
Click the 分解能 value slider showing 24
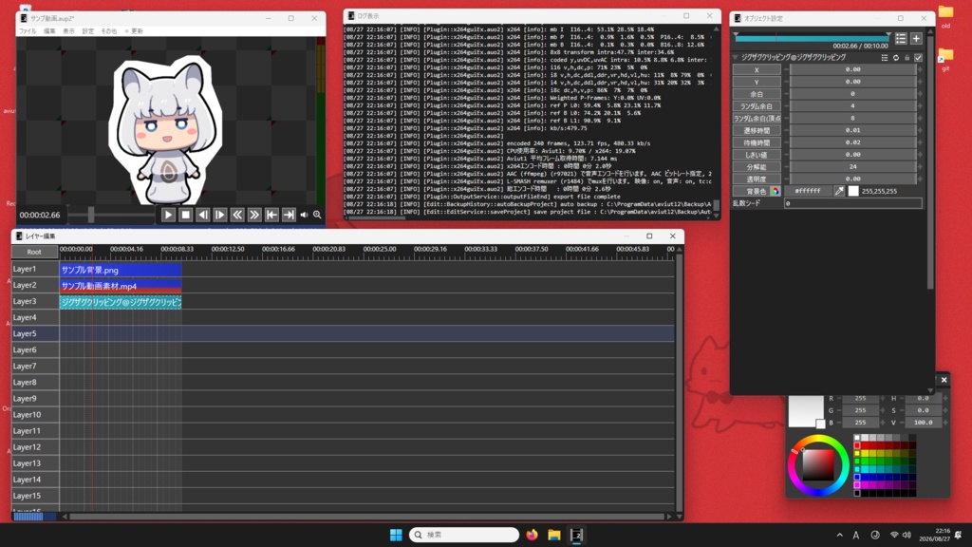coord(853,167)
